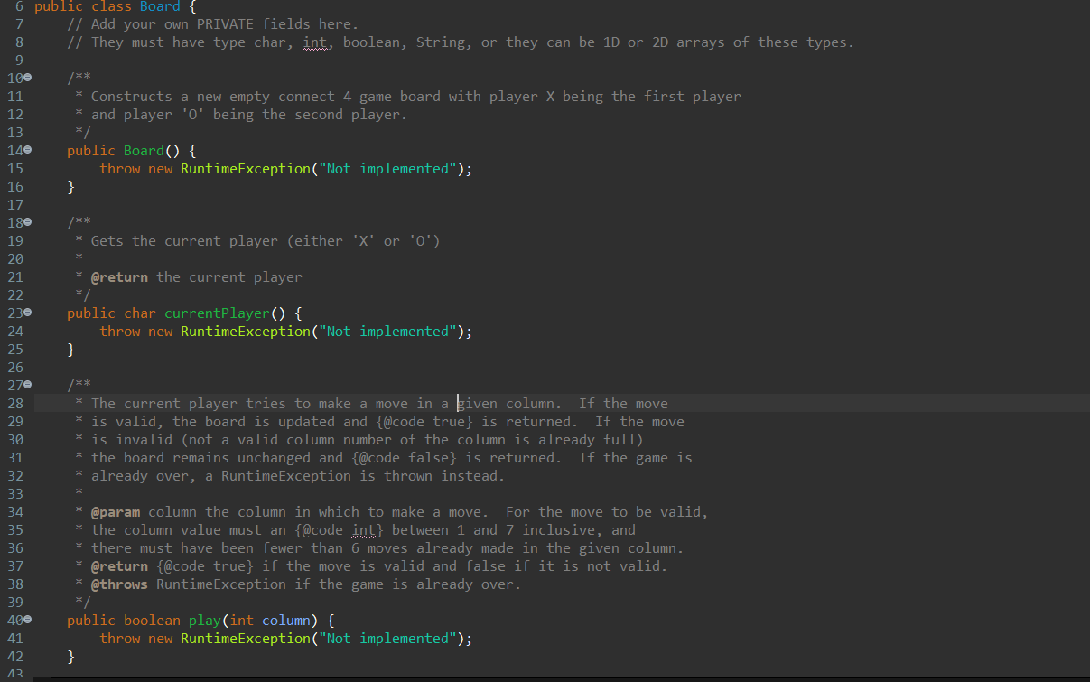The image size is (1090, 682).
Task: Click the closing brace on line 25
Action: (x=70, y=350)
